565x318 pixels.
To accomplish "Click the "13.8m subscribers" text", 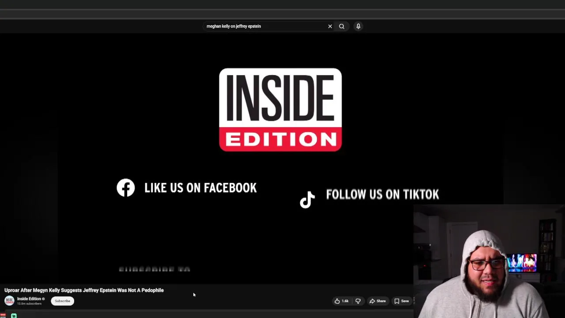I will coord(29,304).
